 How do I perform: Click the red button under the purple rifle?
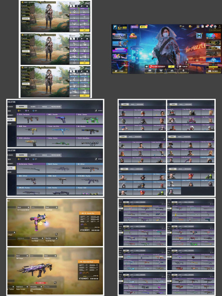(41, 283)
